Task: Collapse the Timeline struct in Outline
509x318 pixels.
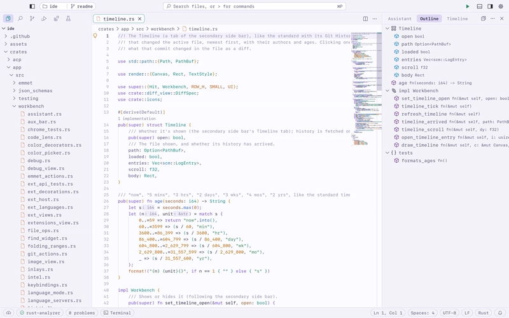Action: pos(387,29)
